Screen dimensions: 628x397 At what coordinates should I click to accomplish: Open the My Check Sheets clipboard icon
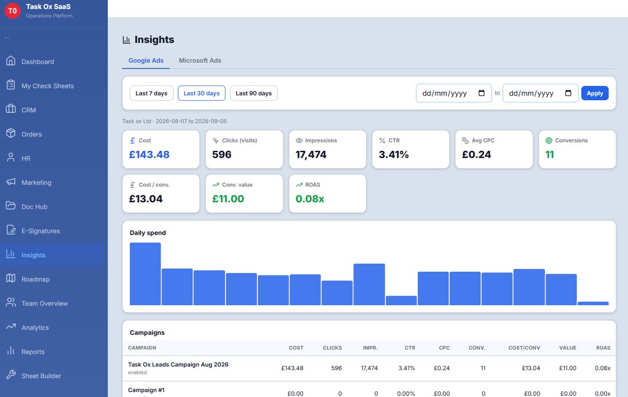point(11,85)
